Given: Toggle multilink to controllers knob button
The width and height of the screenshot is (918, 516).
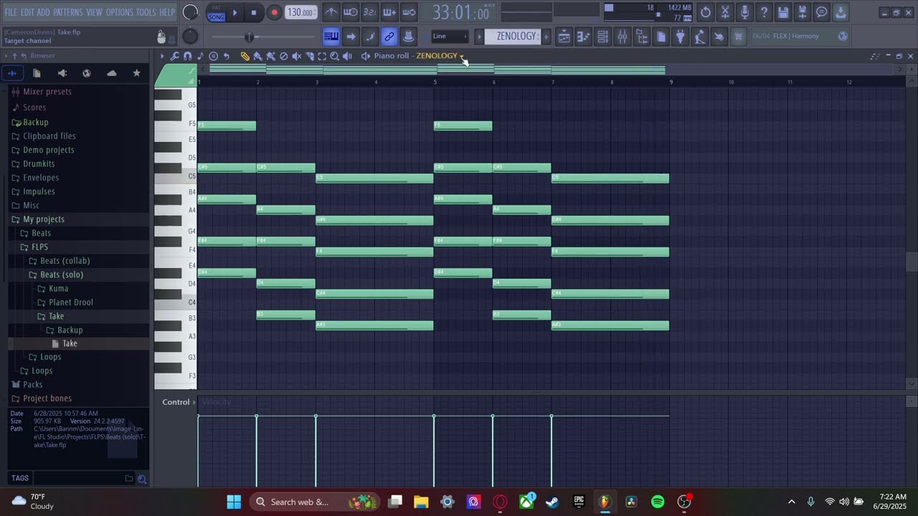Looking at the screenshot, I should [408, 37].
